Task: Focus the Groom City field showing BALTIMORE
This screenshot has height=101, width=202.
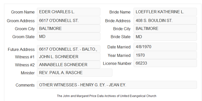Action: click(69, 28)
